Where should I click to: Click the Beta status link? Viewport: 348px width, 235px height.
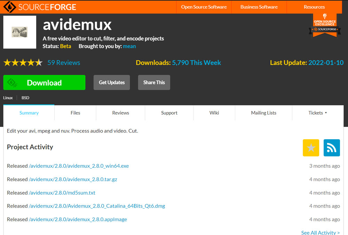click(66, 46)
